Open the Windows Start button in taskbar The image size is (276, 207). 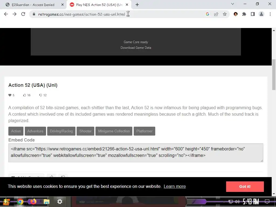6,202
